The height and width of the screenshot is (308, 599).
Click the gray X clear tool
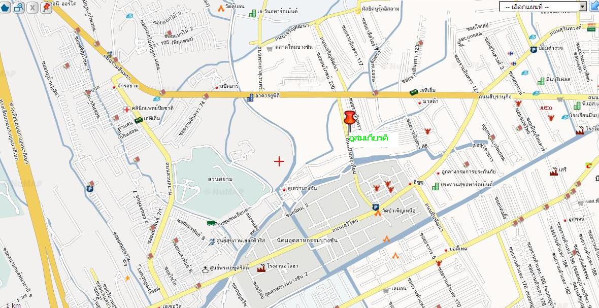click(32, 7)
